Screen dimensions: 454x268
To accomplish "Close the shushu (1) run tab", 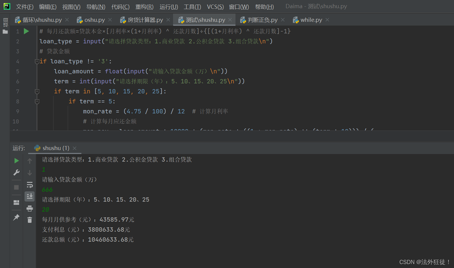I will pyautogui.click(x=75, y=148).
